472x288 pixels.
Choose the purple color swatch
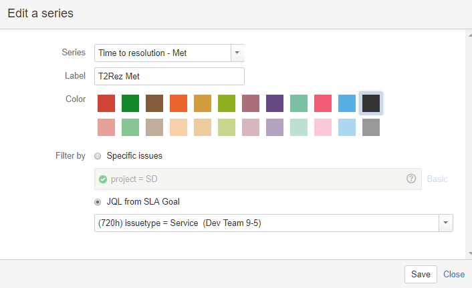275,103
